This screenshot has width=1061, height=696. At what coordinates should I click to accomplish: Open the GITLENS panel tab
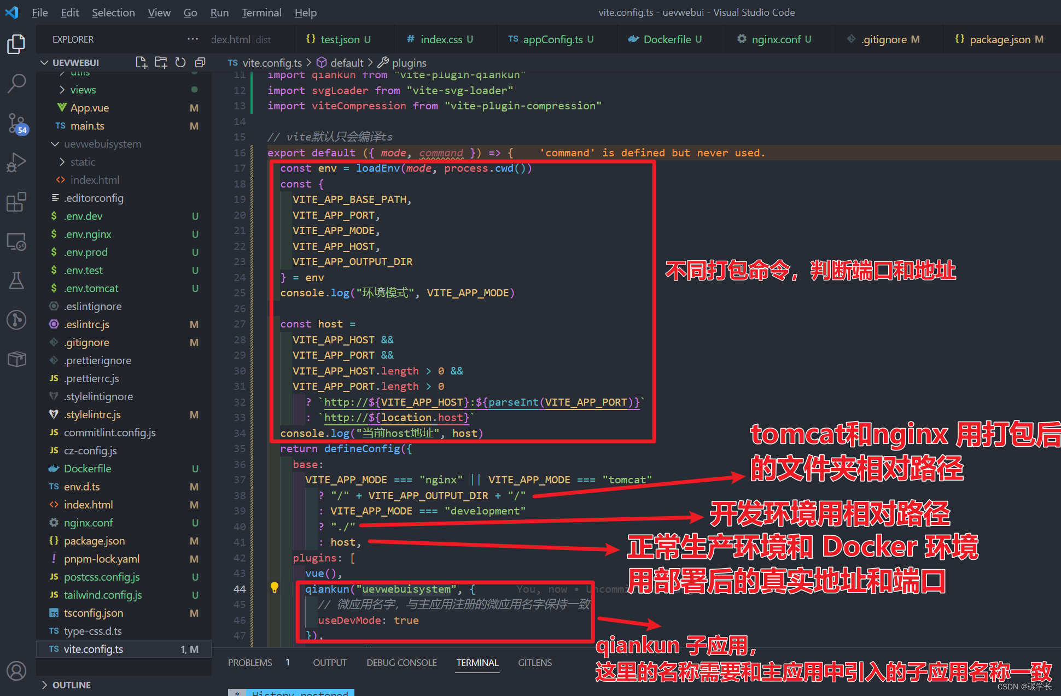[x=535, y=662]
